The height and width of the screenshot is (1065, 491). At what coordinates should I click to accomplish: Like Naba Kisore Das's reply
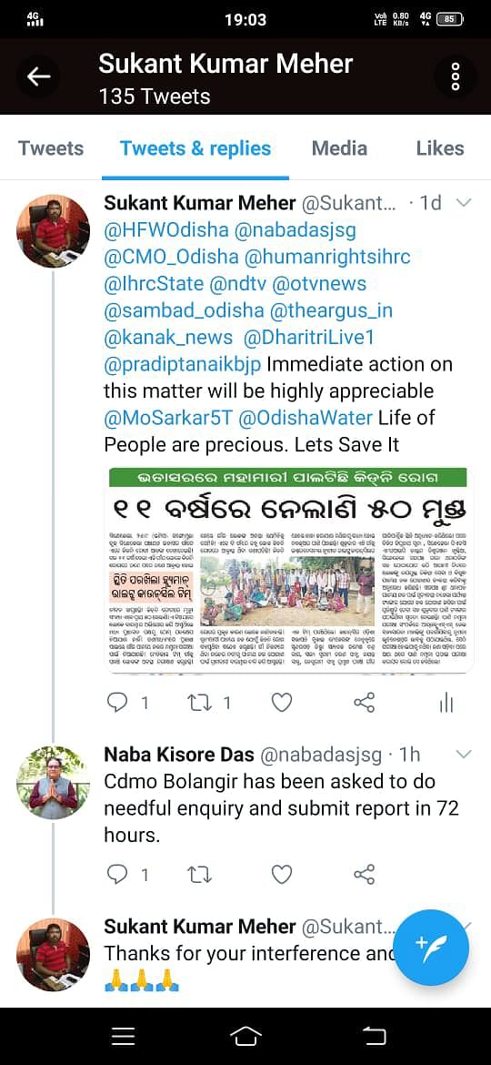282,875
